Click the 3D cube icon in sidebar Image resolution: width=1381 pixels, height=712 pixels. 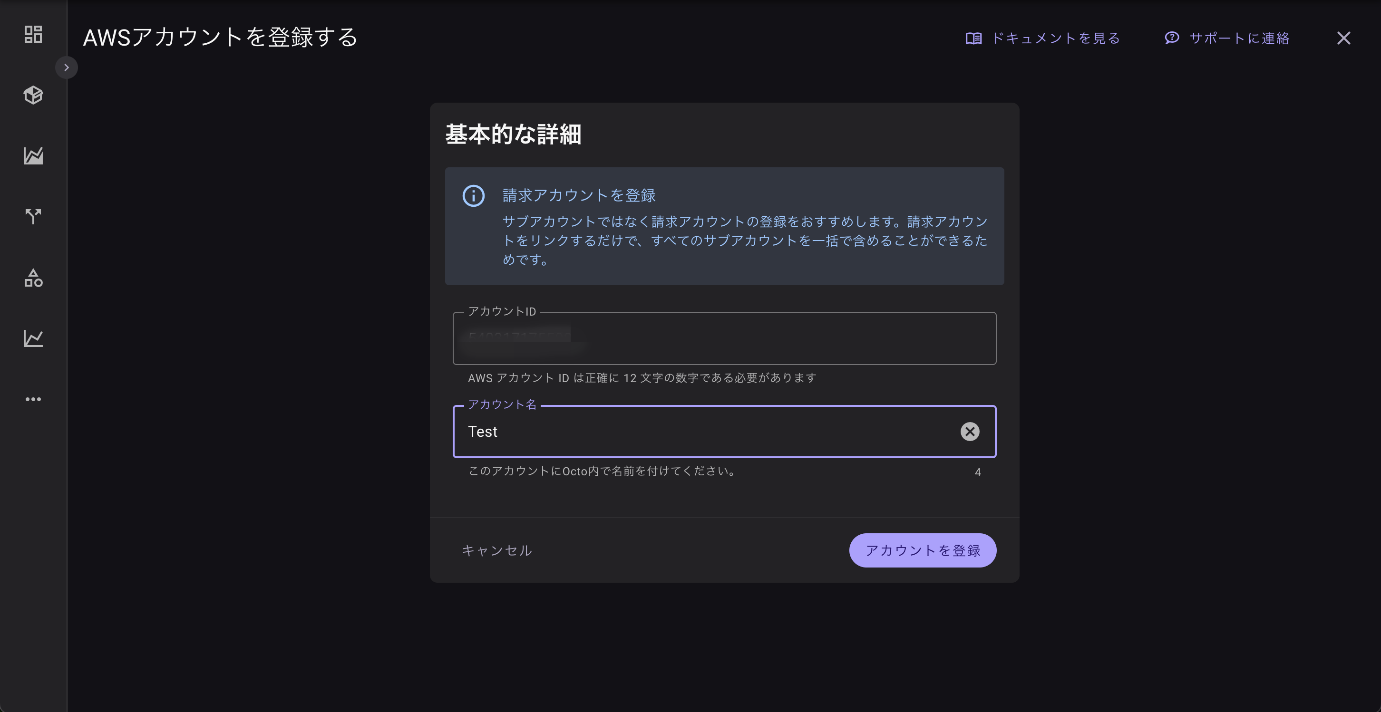(x=33, y=95)
